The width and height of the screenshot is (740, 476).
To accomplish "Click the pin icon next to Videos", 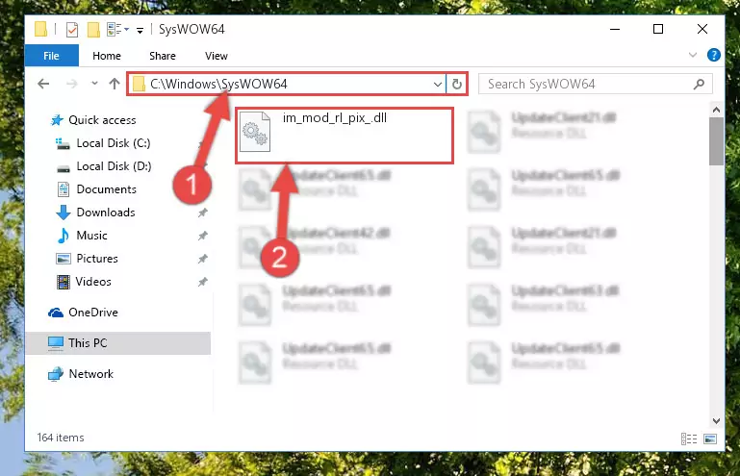I will 202,282.
